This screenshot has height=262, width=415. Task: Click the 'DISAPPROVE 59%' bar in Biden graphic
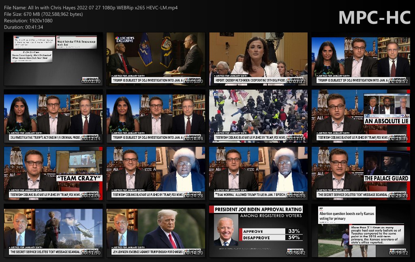(271, 238)
